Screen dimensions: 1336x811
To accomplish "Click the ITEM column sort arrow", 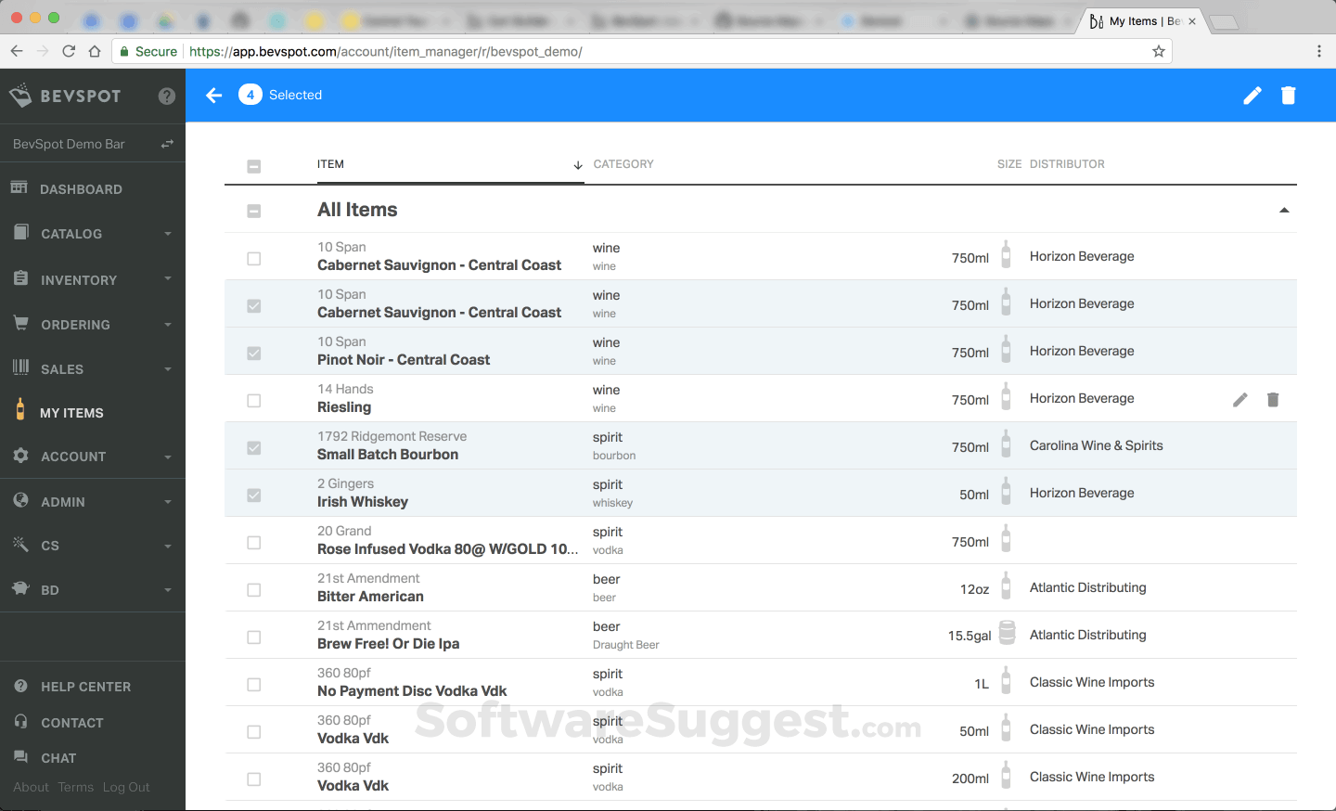I will point(577,164).
